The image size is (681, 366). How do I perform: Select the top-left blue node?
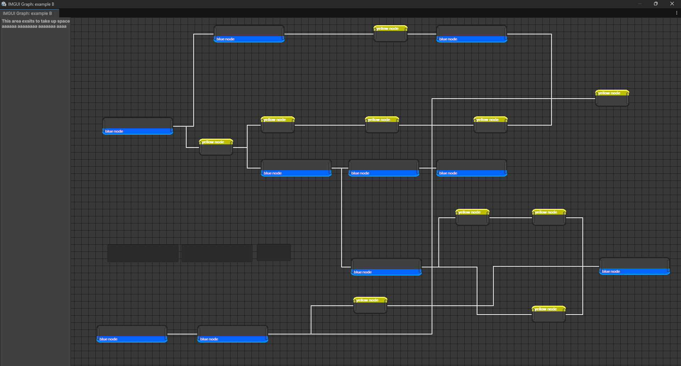tap(249, 34)
